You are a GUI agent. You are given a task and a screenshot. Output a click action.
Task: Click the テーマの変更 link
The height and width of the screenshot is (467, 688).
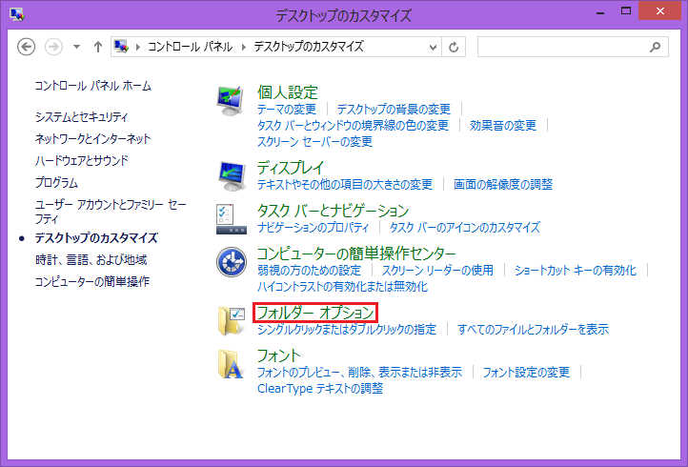[x=286, y=110]
